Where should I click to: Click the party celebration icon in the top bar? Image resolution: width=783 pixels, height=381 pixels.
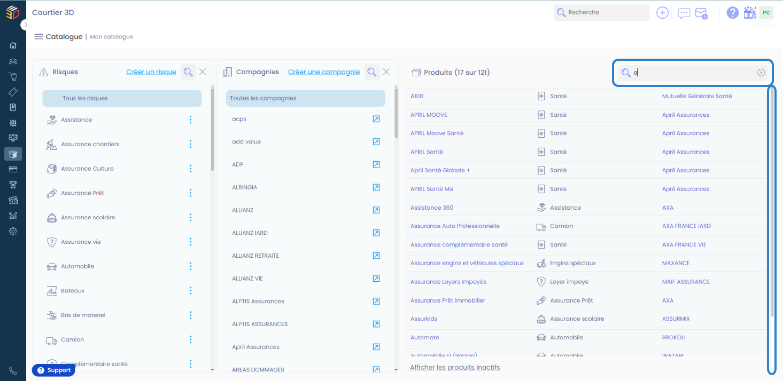point(749,13)
